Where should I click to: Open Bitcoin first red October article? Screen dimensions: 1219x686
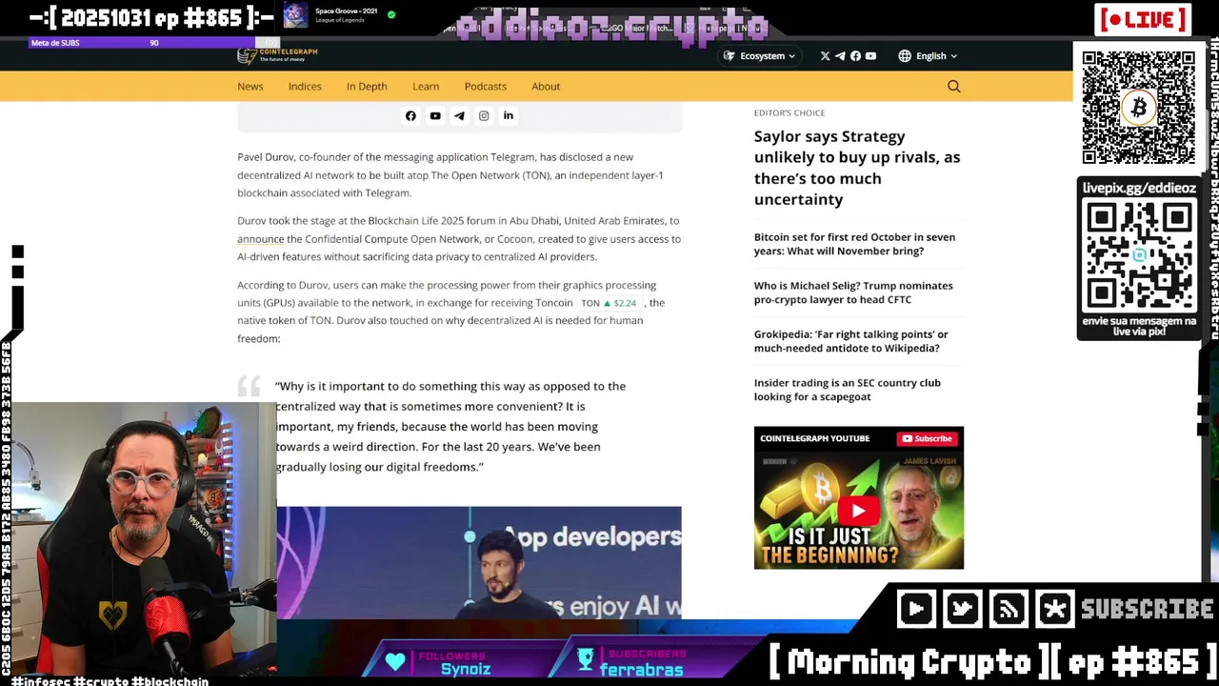coord(854,244)
